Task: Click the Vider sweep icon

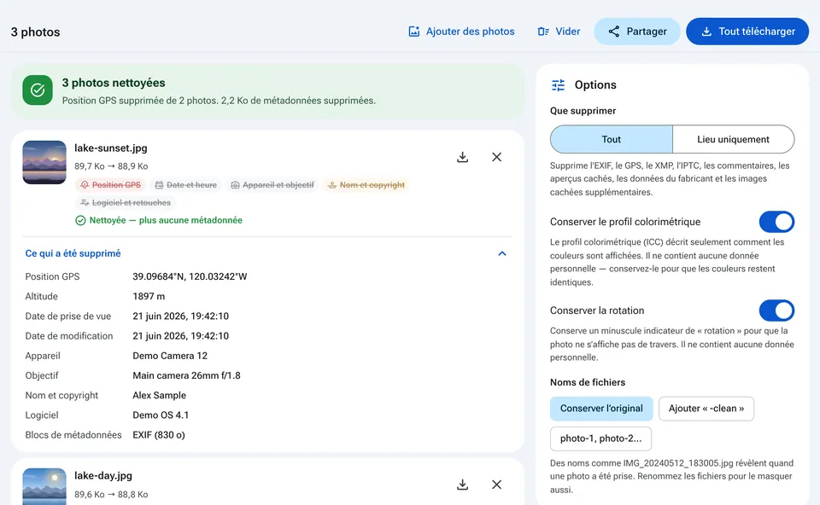Action: [x=543, y=32]
